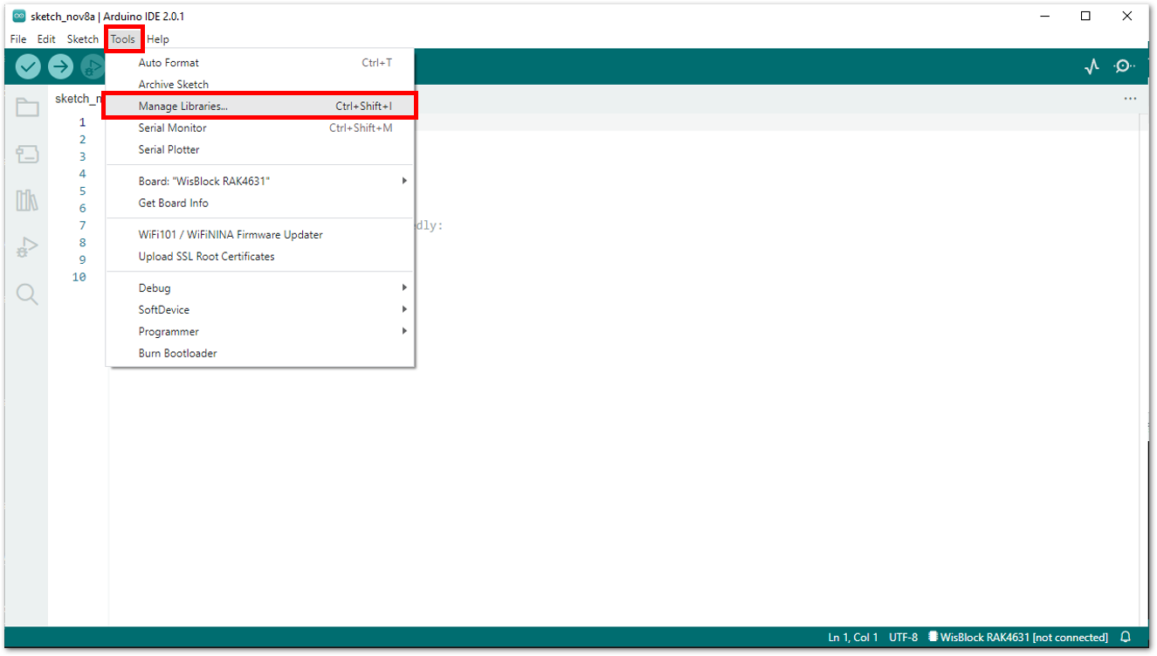Choose Burn Bootloader entry
Screen dimensions: 1157x656
[259, 354]
